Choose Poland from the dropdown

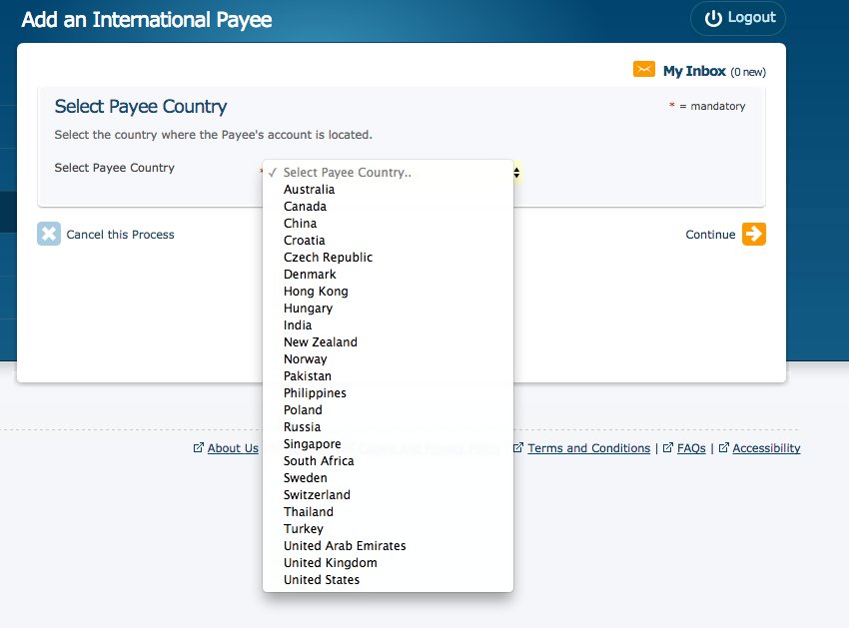coord(388,409)
